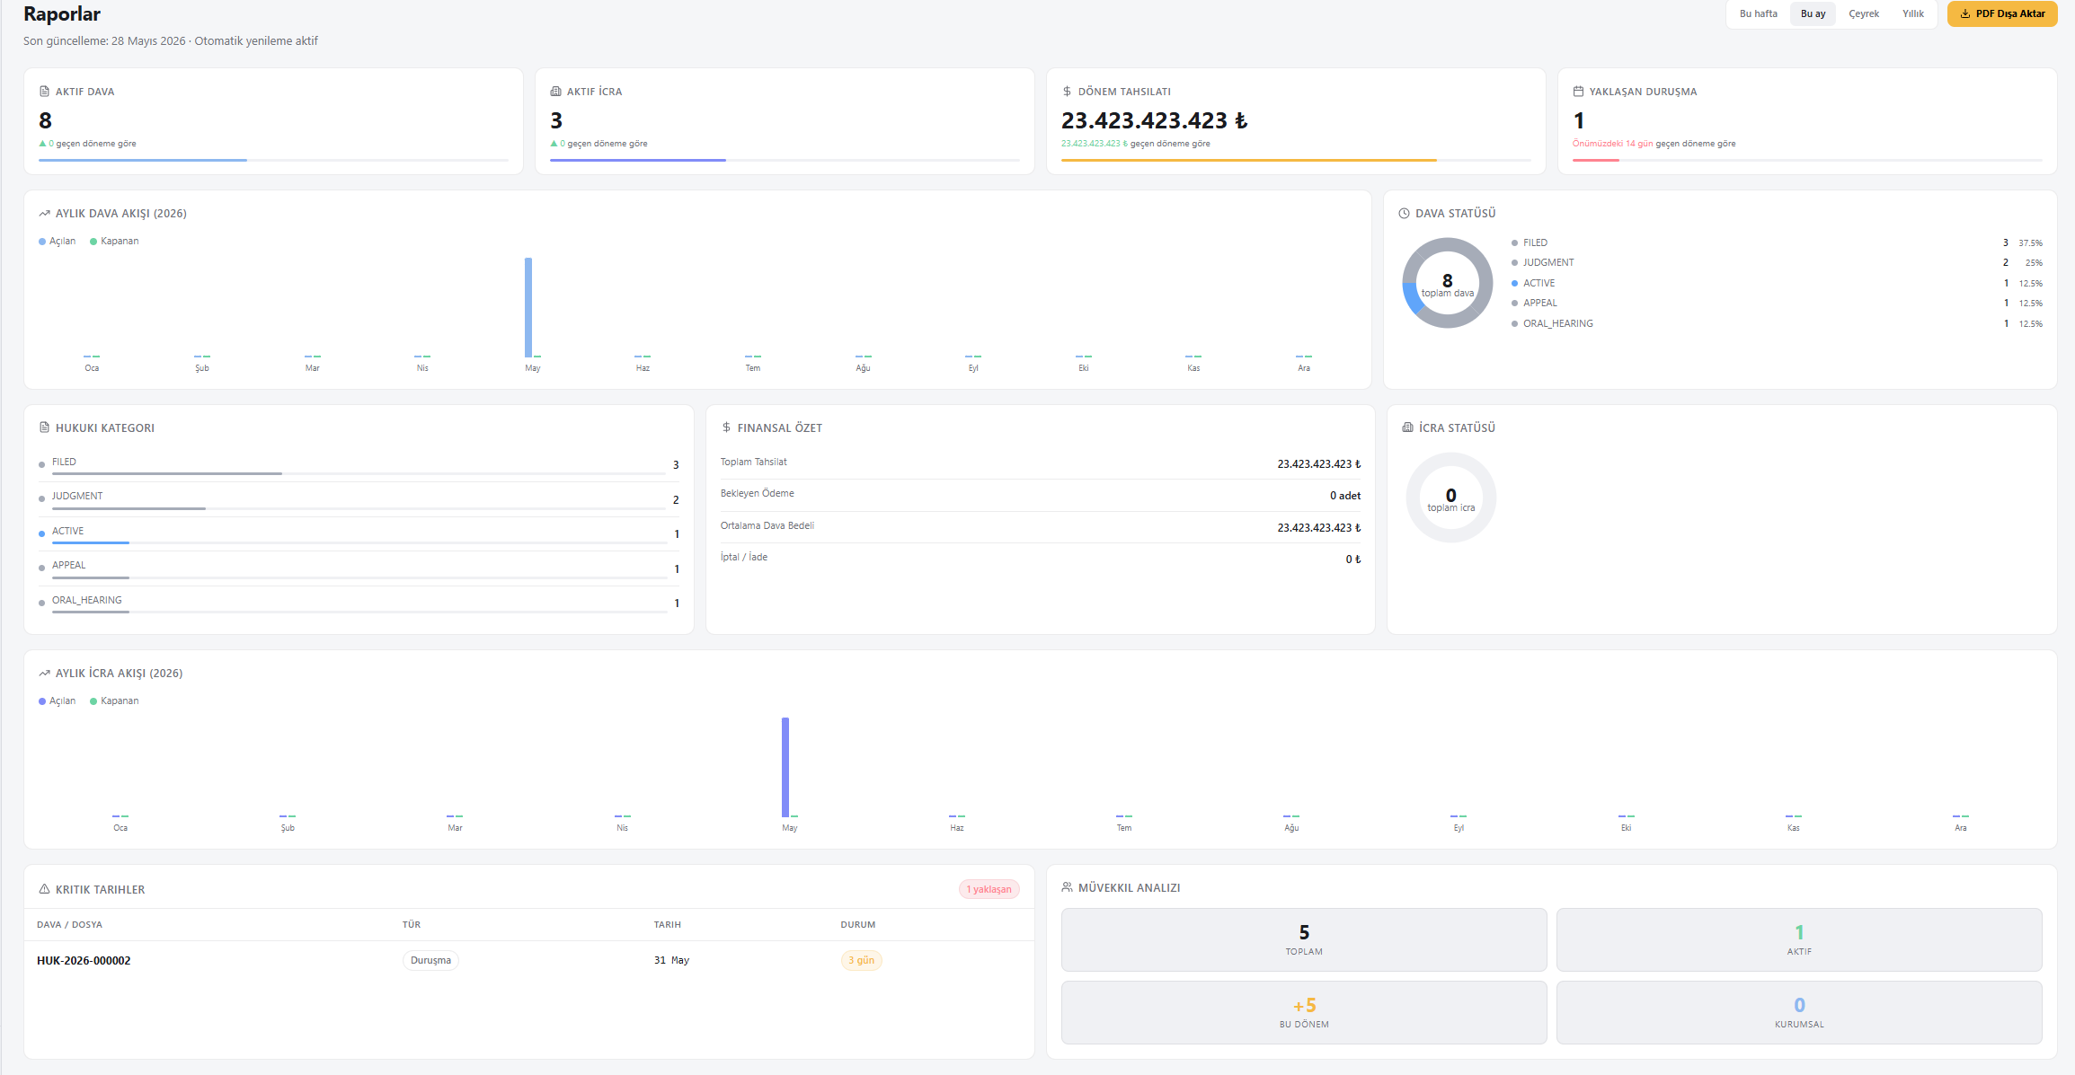2075x1075 pixels.
Task: Toggle the Açılan legend in Aylık Dava Akışı
Action: (x=58, y=242)
